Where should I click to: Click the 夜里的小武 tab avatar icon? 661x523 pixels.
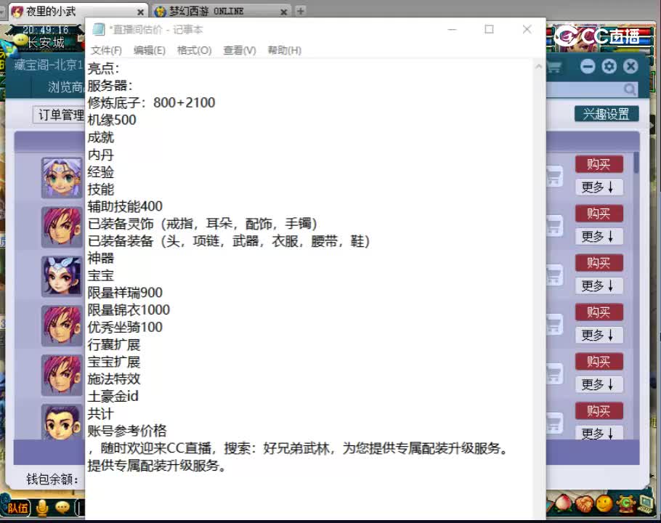point(17,12)
